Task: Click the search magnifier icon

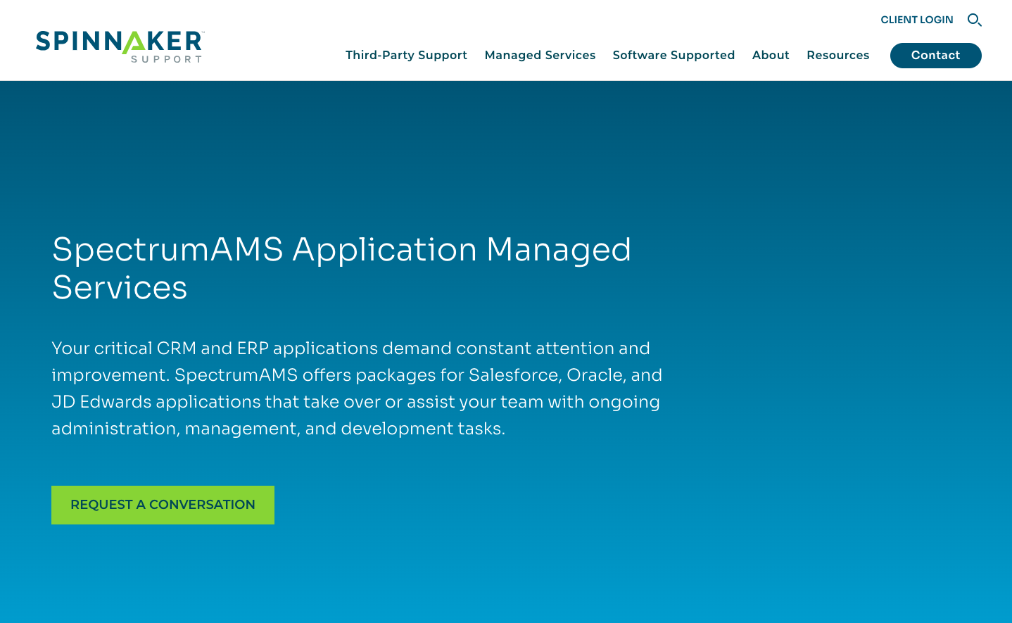Action: pyautogui.click(x=974, y=20)
